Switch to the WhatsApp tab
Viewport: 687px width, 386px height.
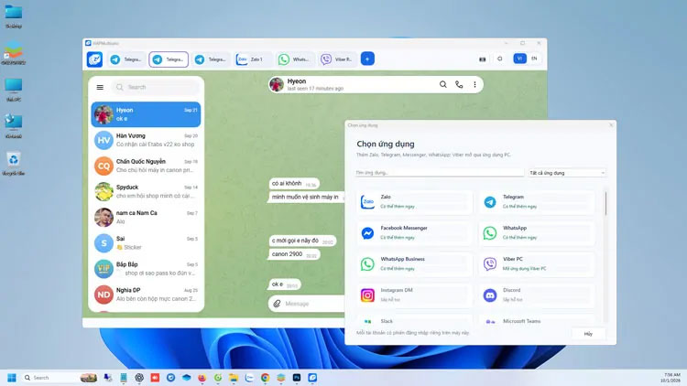[295, 59]
